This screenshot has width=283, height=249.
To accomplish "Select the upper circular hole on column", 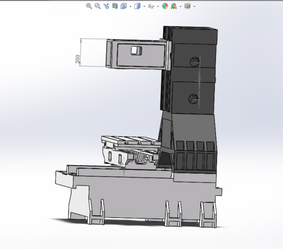I will pos(194,62).
